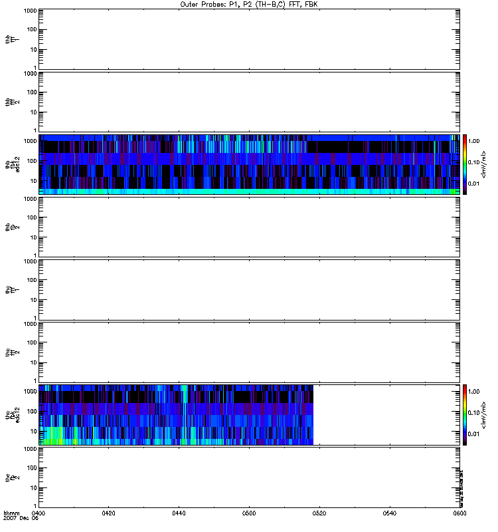Click the '<|mV/m|>' unit label beside thc color bar
The image size is (498, 532).
[484, 415]
